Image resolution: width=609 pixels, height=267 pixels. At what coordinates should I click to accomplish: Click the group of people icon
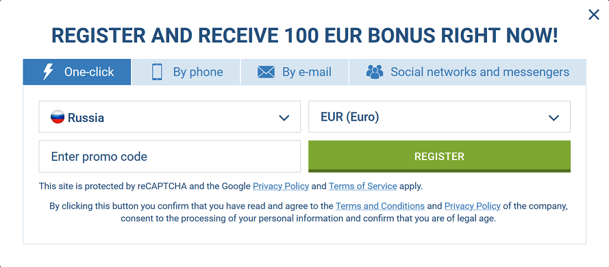click(x=375, y=72)
